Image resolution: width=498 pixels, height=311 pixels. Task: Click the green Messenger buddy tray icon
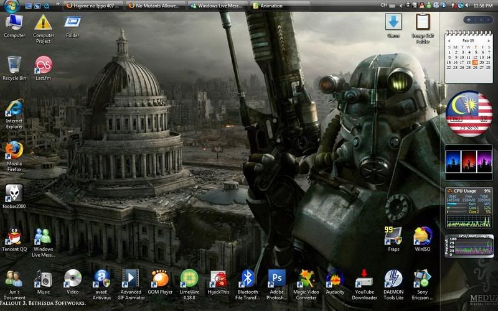pos(429,6)
